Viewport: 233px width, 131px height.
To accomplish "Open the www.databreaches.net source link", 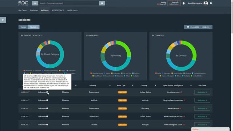I will coord(173,116).
